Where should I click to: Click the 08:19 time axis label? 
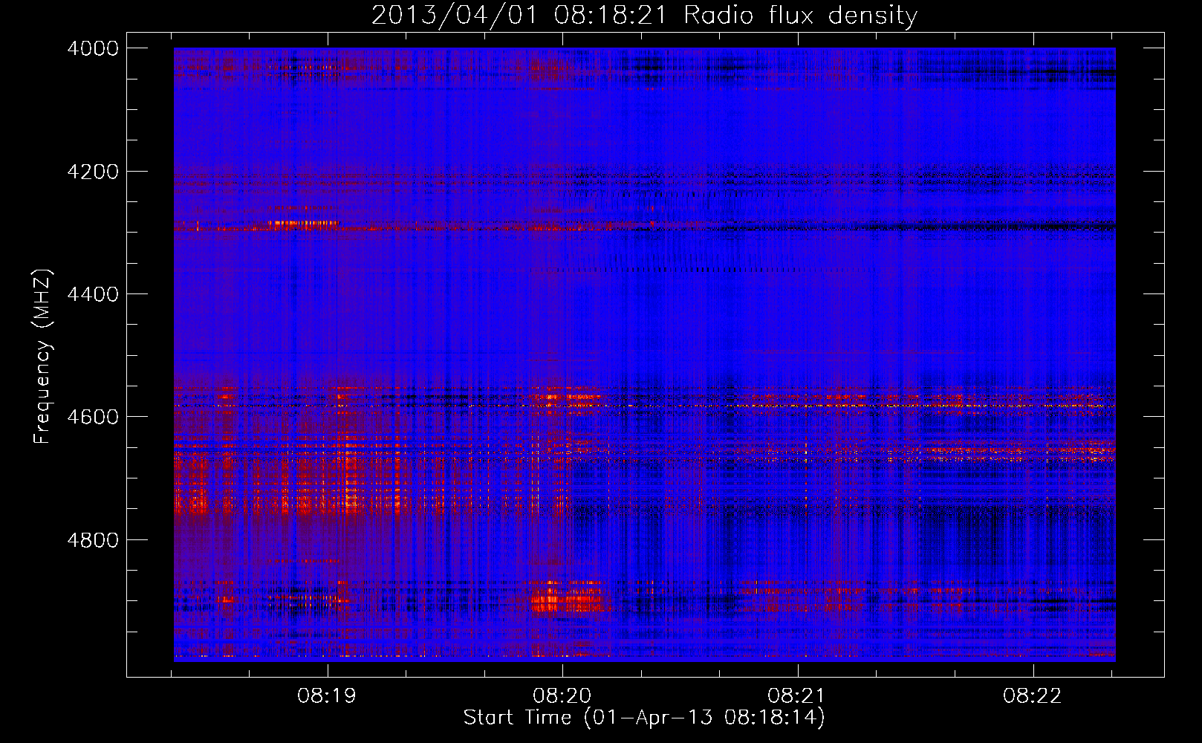[327, 696]
